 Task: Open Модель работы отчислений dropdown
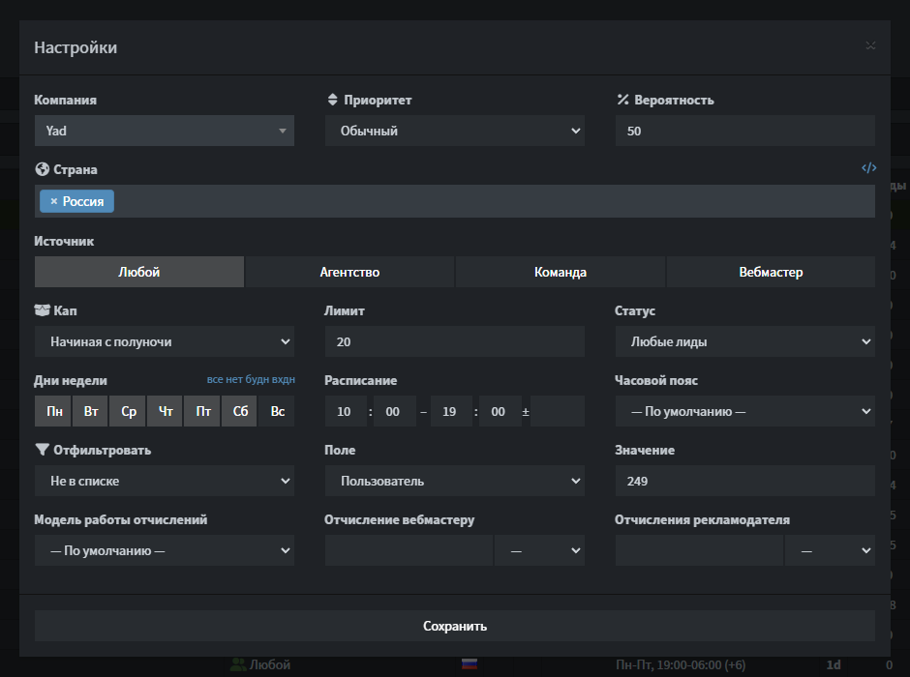click(165, 550)
